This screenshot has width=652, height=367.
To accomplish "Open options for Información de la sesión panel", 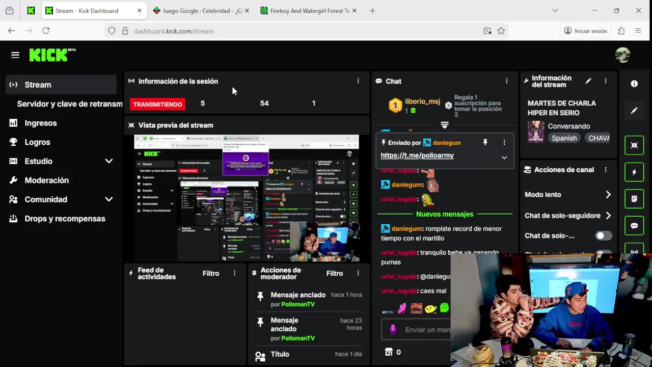I will [x=358, y=81].
